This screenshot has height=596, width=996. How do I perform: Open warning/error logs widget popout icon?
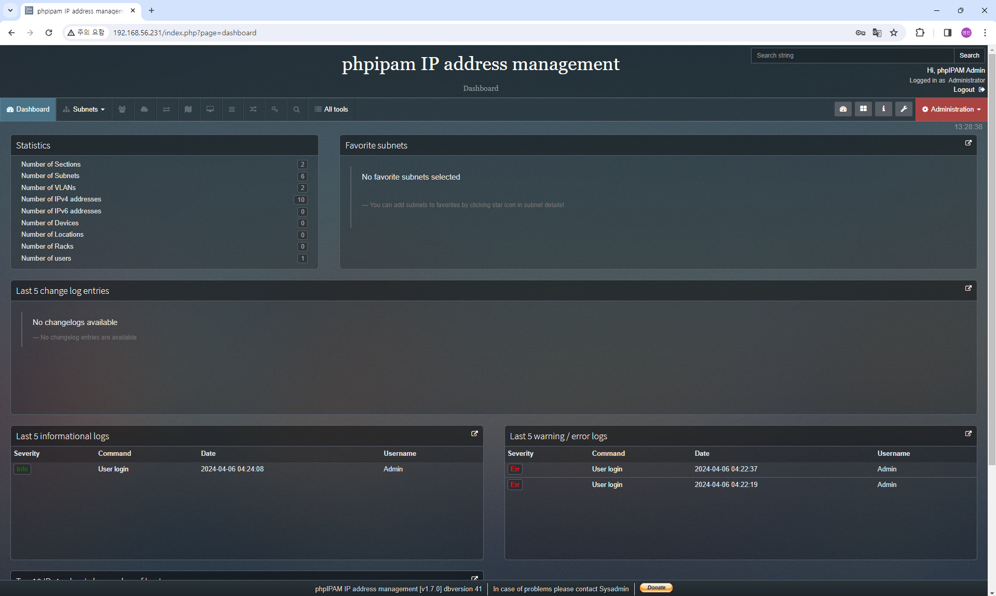pos(968,434)
